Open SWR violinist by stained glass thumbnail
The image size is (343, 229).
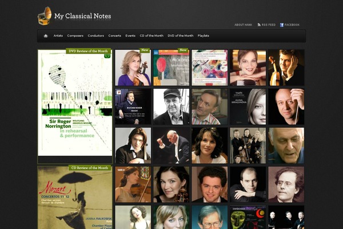[x=133, y=184]
